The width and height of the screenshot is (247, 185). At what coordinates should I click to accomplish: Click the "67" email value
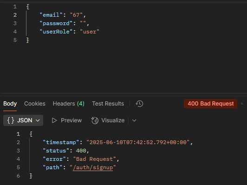76,15
